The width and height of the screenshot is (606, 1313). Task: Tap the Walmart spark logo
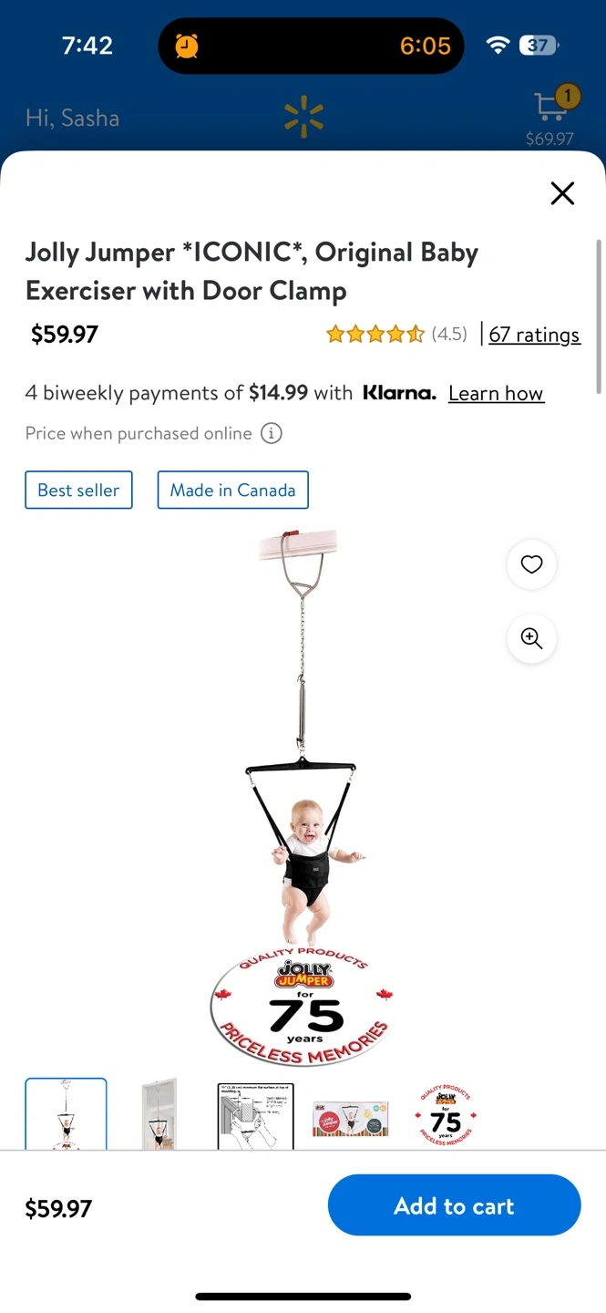303,119
